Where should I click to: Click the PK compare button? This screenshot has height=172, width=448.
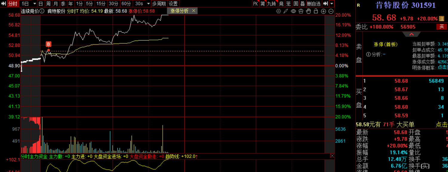(255, 4)
